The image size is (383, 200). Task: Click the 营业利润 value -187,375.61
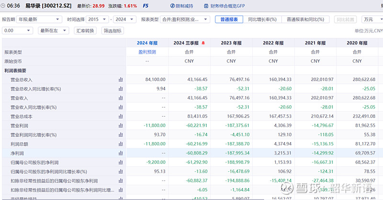[x=237, y=125]
